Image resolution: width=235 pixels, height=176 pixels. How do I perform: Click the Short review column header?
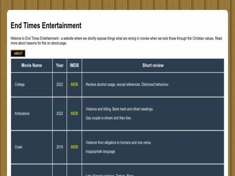coord(153,65)
